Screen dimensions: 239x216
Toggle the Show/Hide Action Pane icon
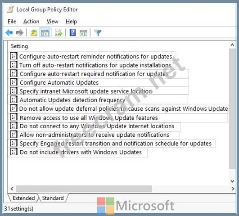83,33
